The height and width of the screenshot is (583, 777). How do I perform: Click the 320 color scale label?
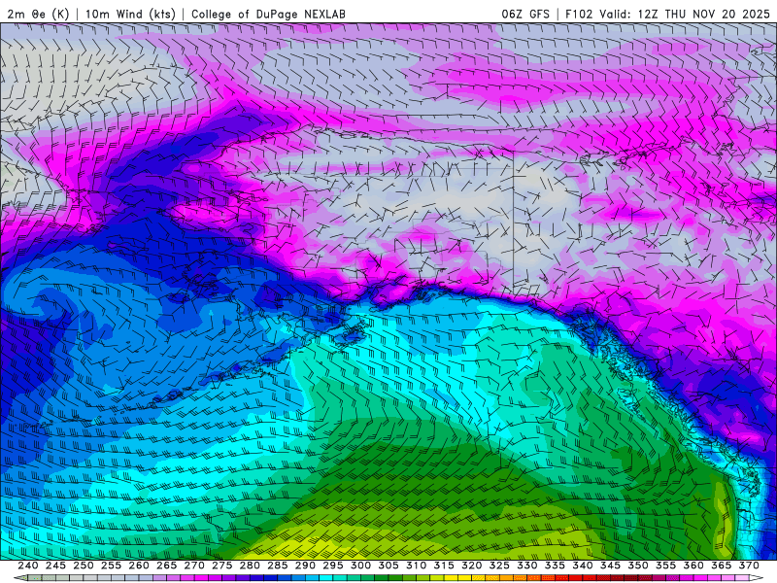coord(472,566)
